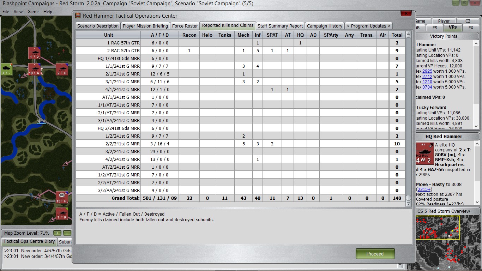Viewport: 482px width, 271px height.
Task: Select the 15 H infantry unit counter on the map
Action: point(62,197)
